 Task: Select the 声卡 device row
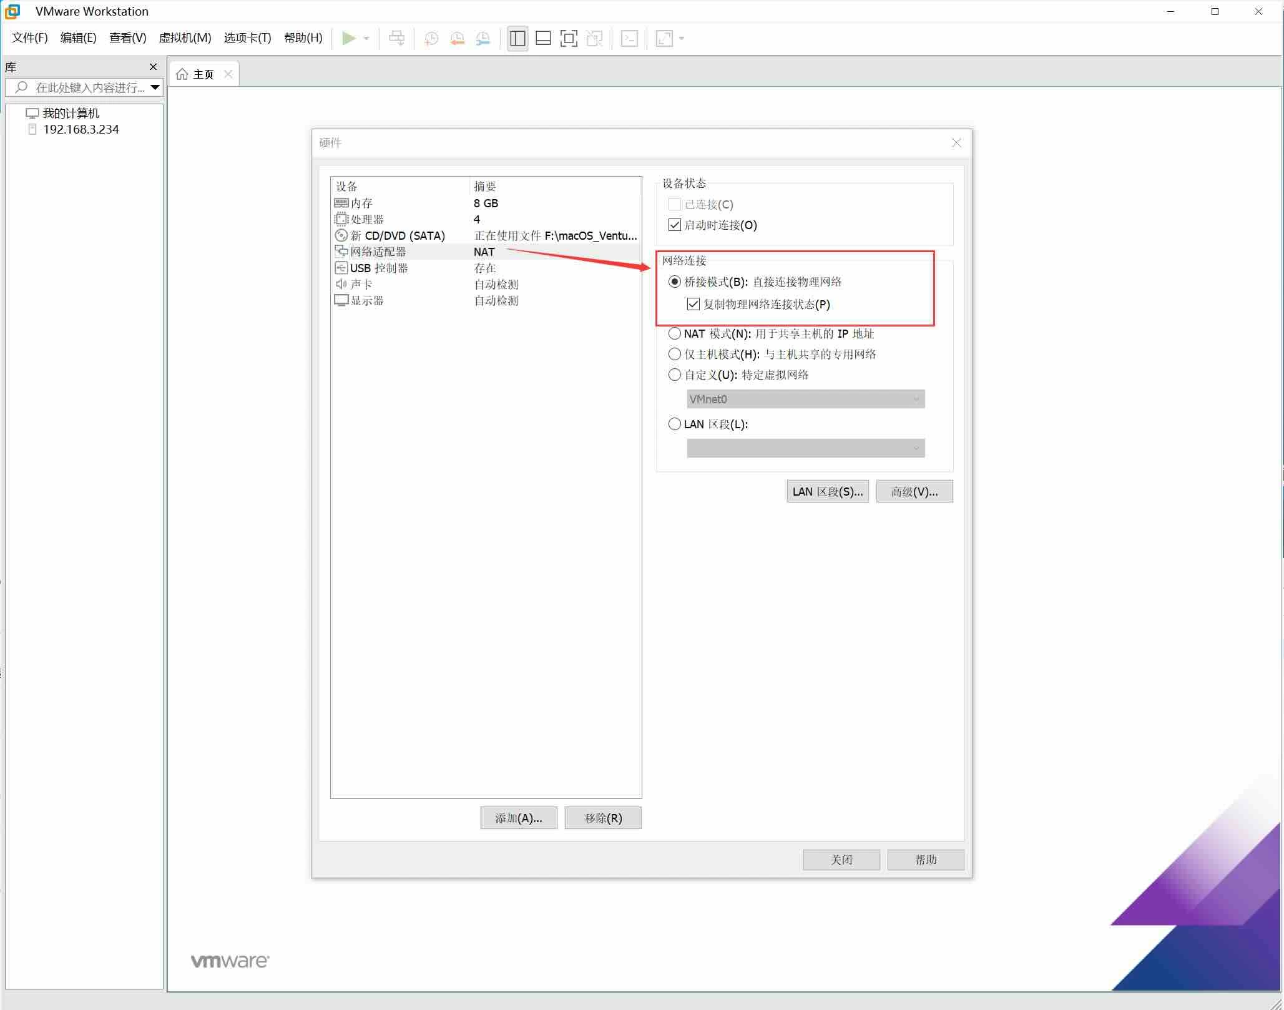486,284
